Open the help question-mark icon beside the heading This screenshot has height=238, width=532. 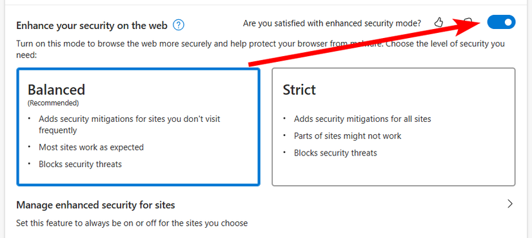(179, 25)
